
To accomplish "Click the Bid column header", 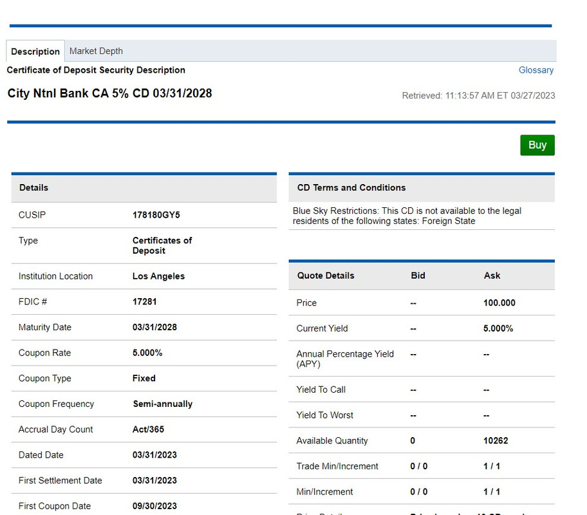I will click(418, 276).
